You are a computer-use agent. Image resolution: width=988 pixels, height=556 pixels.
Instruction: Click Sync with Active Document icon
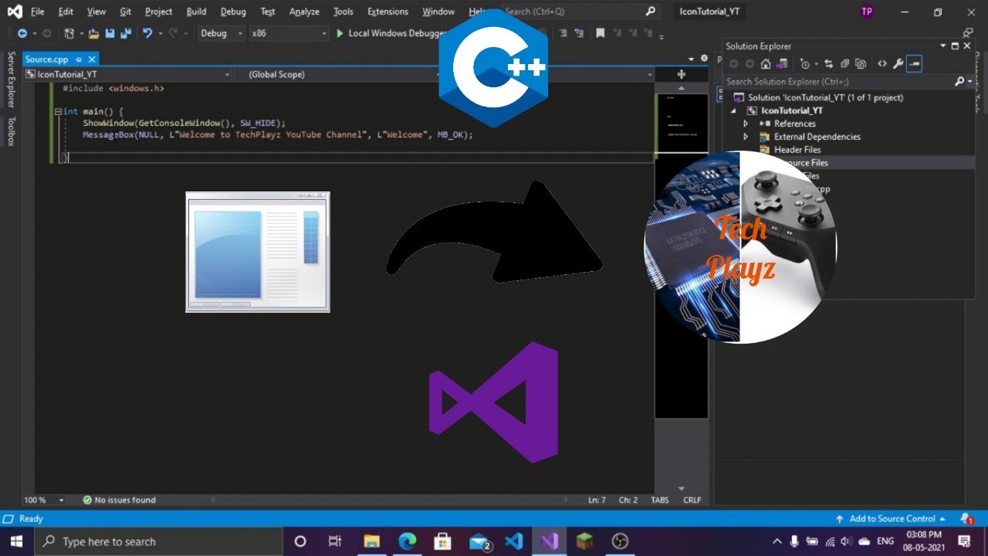(829, 64)
